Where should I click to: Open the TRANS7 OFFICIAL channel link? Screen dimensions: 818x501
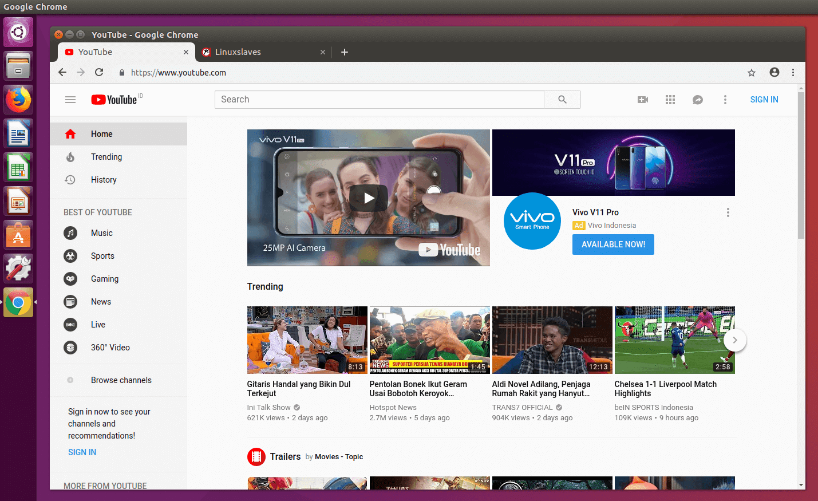click(523, 408)
